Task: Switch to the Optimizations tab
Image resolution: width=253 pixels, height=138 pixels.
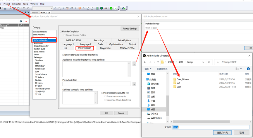Action: [x=116, y=44]
